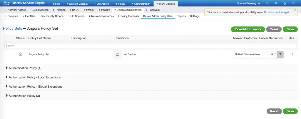
Task: Click the License Warning text
Action: tap(247, 4)
